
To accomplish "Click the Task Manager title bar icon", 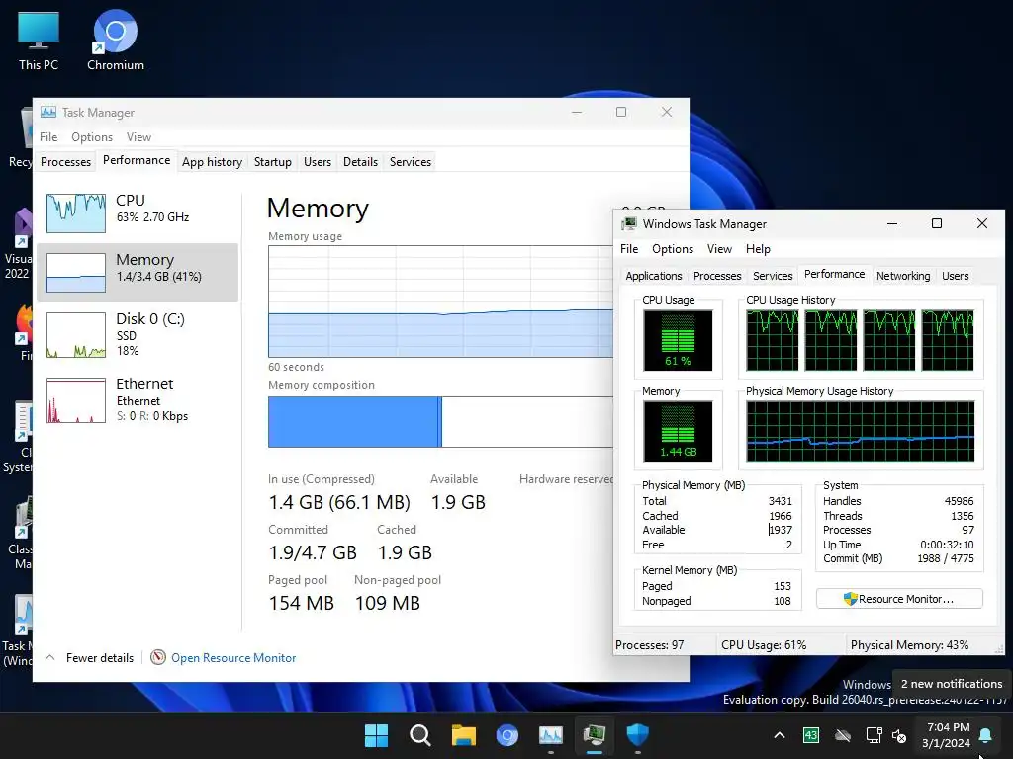I will coord(48,113).
